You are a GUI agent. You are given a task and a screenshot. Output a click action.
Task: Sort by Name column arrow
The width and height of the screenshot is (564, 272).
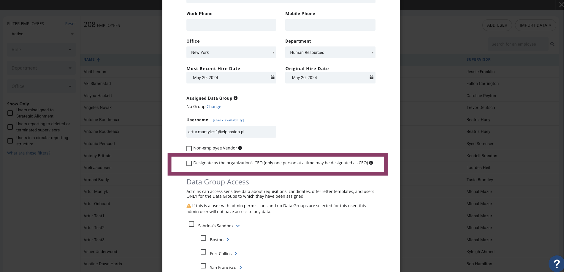(99, 59)
